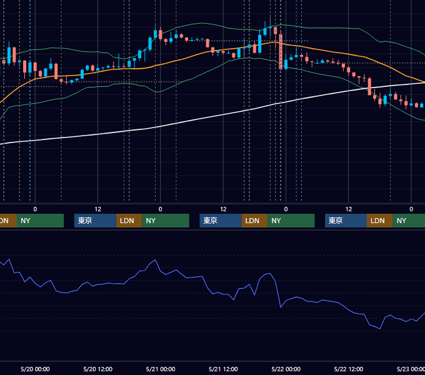Click the 5/21 00:00 date label
This screenshot has height=375, width=425.
[161, 369]
